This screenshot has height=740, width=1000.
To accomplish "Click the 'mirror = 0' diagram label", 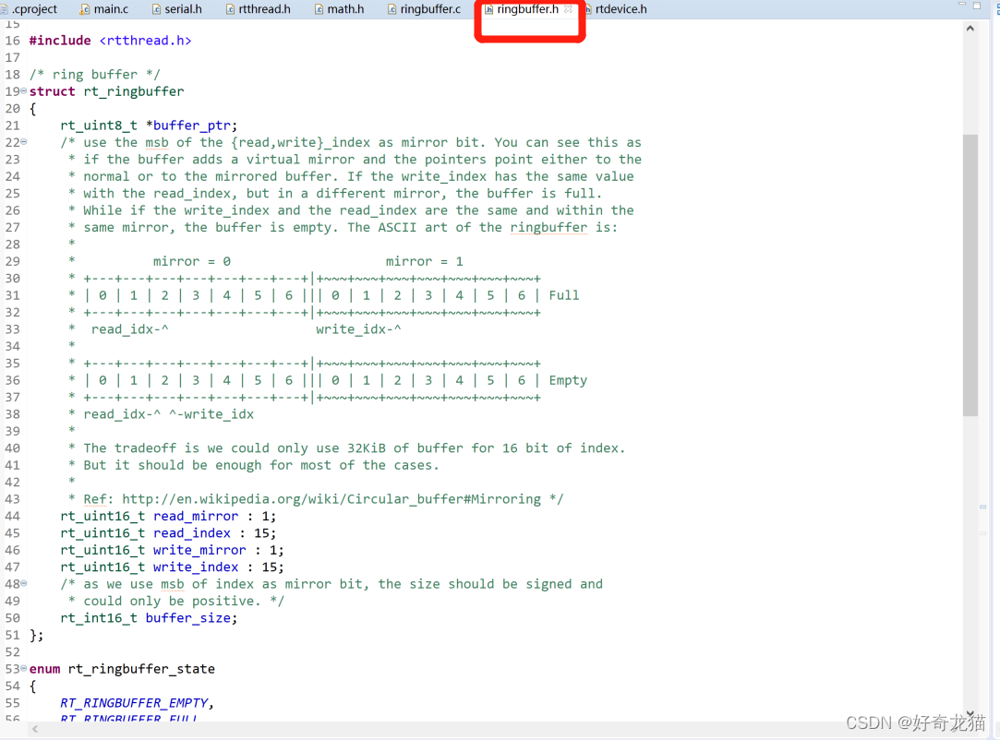I will point(192,261).
